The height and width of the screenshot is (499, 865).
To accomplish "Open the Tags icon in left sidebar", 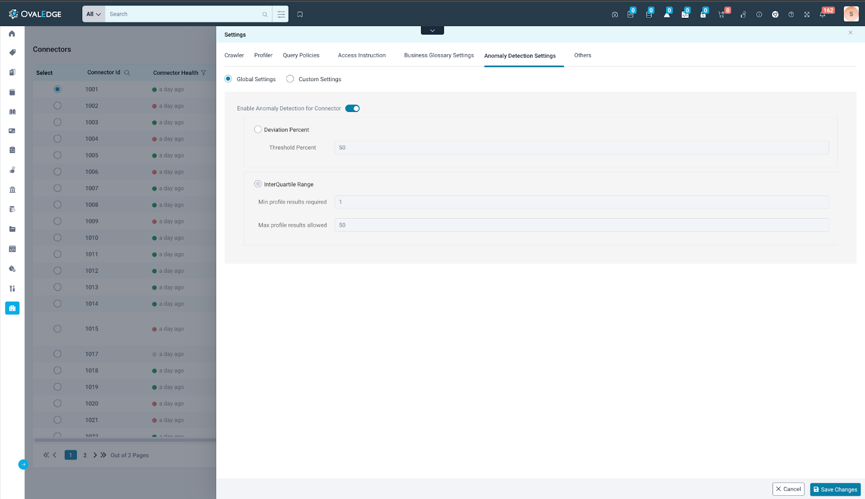I will coord(12,52).
